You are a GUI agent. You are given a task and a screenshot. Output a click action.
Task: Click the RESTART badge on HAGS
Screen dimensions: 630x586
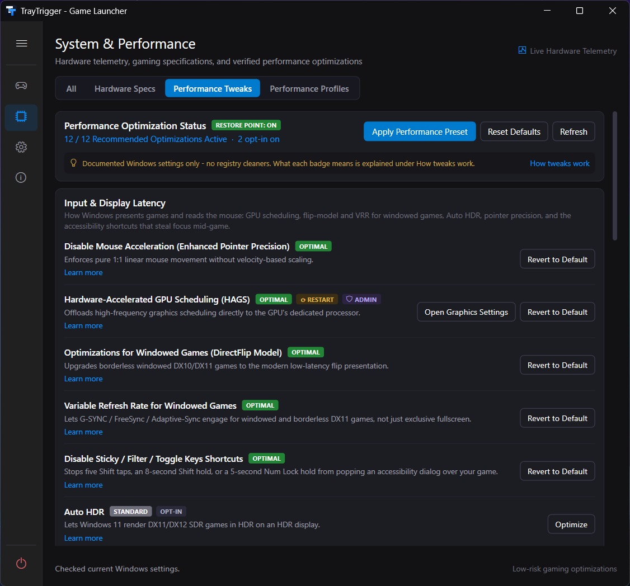(x=317, y=300)
